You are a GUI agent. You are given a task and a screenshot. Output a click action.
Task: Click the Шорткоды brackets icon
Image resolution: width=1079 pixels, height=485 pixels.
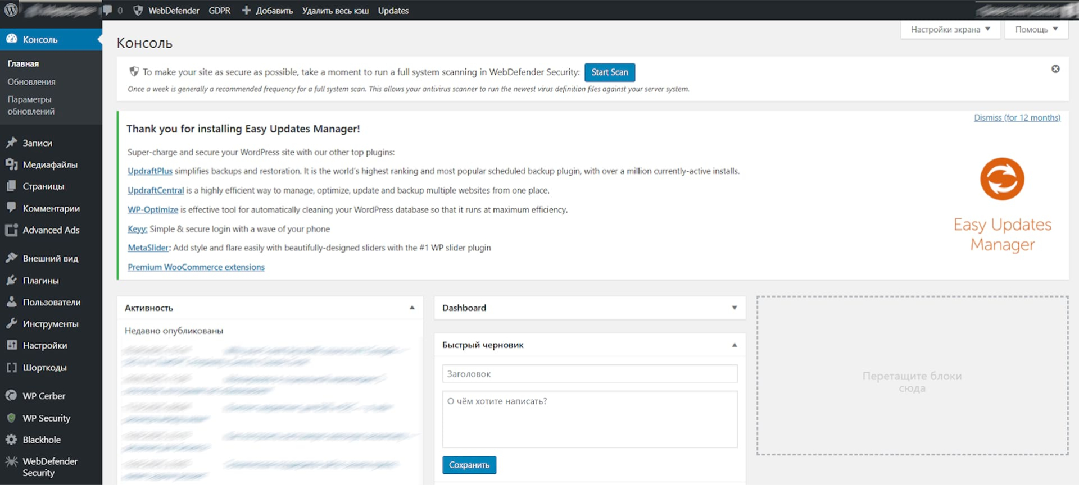pyautogui.click(x=11, y=368)
